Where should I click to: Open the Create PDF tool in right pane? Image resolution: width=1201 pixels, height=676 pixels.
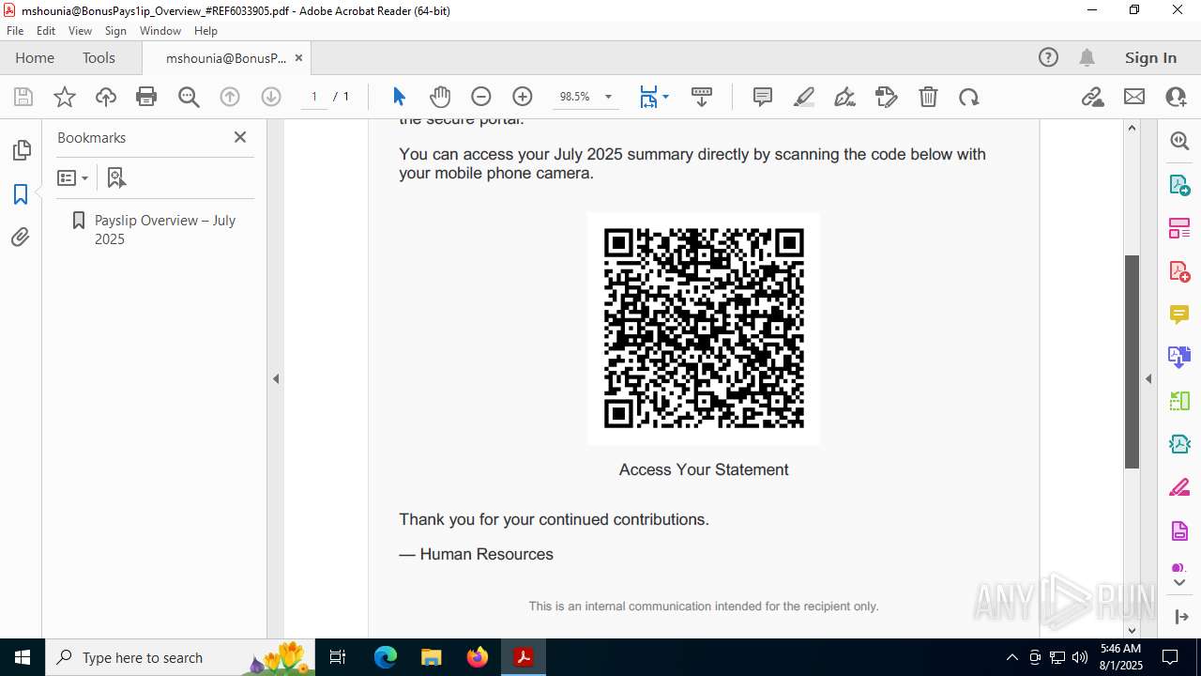[1179, 271]
